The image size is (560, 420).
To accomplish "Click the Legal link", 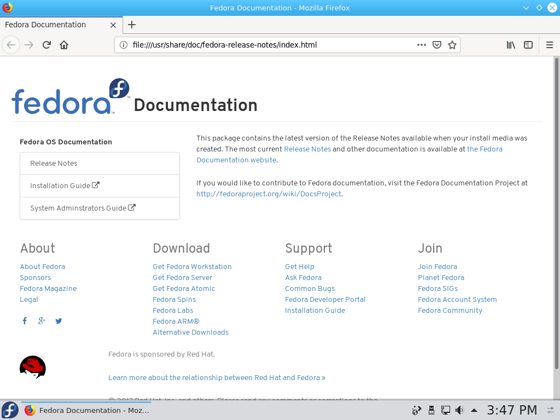I will (29, 300).
